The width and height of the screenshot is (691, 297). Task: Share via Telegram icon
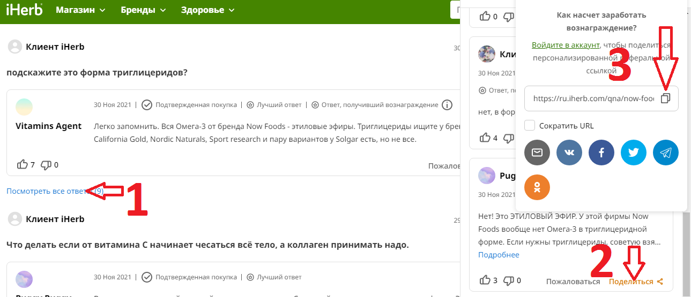click(x=666, y=153)
